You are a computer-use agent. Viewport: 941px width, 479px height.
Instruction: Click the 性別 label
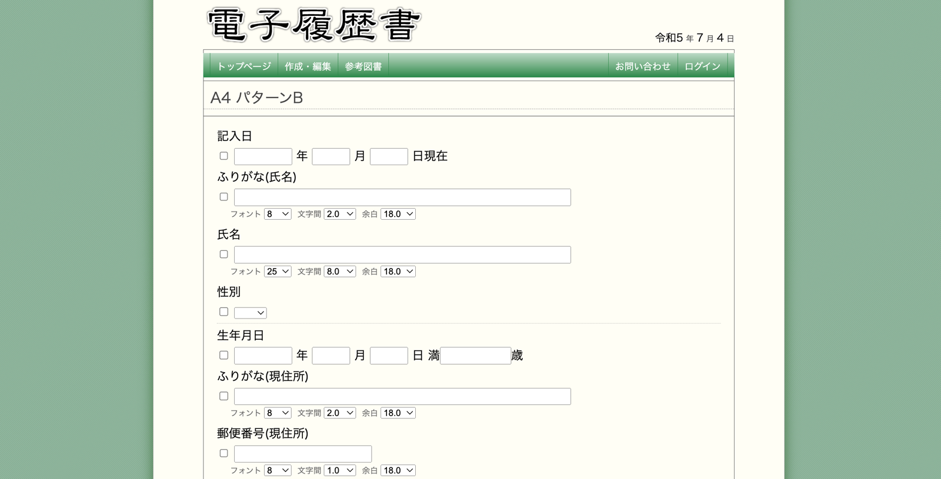(x=229, y=292)
